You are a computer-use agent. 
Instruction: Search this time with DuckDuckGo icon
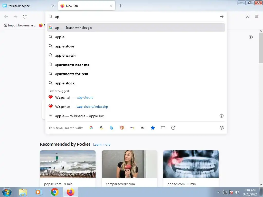pos(122,128)
